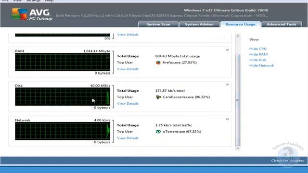Close the Network panel with its X
This screenshot has height=173, width=308.
click(x=227, y=119)
